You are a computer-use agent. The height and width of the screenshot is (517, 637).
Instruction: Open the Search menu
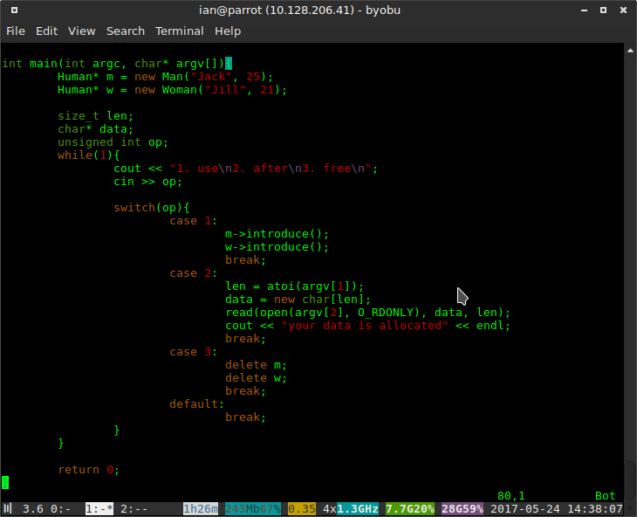pos(126,31)
